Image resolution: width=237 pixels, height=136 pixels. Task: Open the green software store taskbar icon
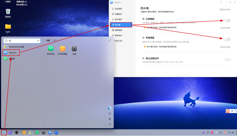(37, 132)
